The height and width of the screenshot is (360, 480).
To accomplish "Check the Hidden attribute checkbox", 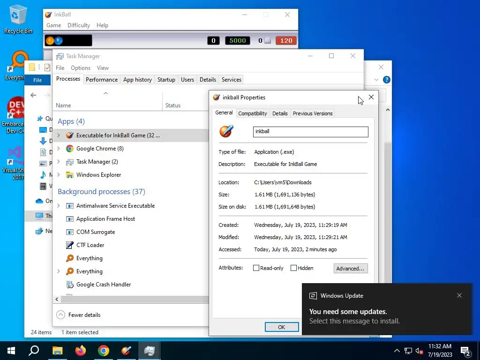I will (x=293, y=268).
